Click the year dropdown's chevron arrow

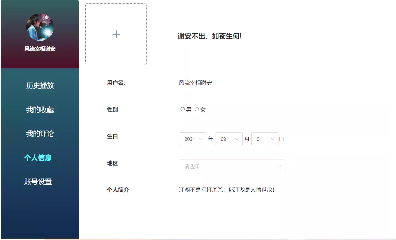coord(201,139)
